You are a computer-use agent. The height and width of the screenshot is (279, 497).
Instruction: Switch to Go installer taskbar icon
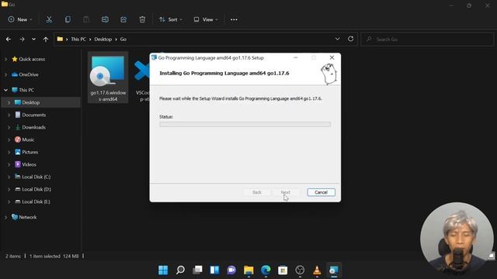334,270
